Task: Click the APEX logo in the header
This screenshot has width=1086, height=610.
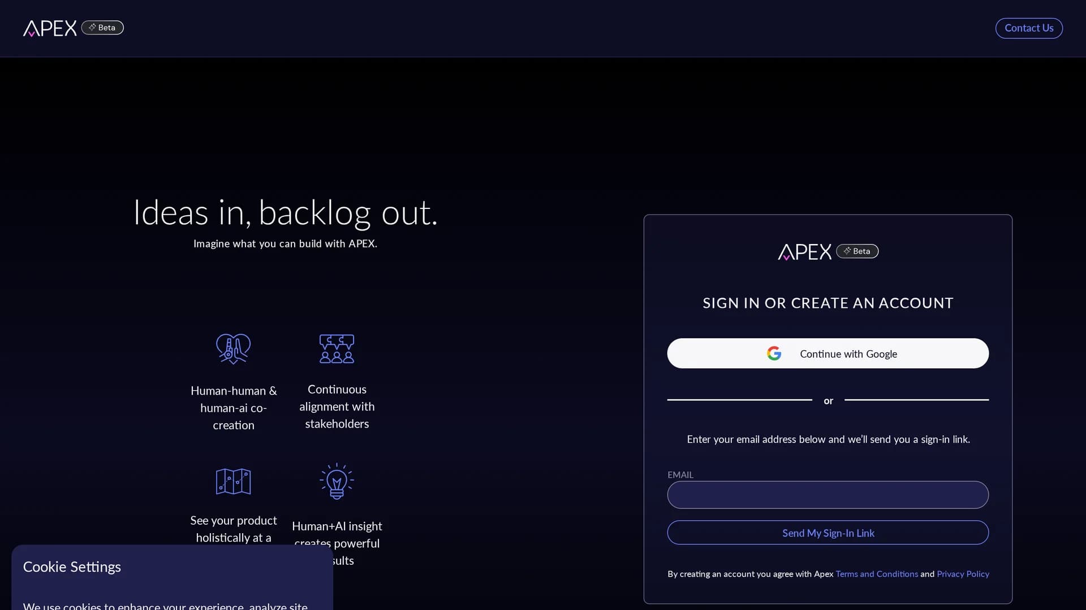Action: coord(50,28)
